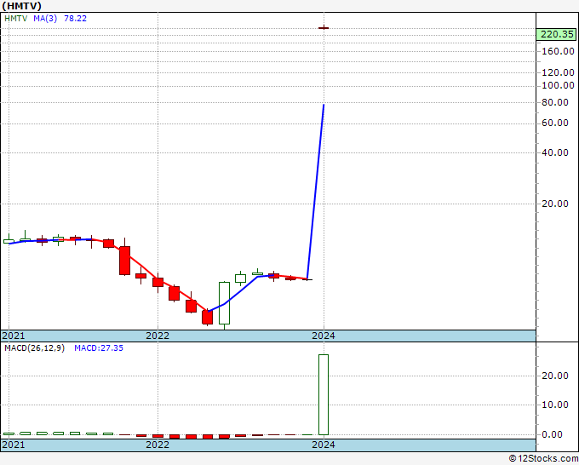Click the 2024 label on price chart axis
Screen dimensions: 579x465
point(324,336)
